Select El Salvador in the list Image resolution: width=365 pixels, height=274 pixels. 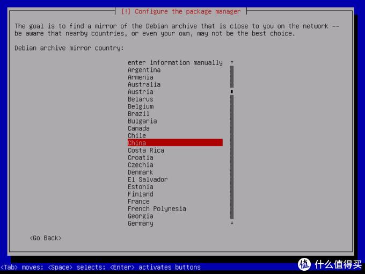tap(148, 179)
